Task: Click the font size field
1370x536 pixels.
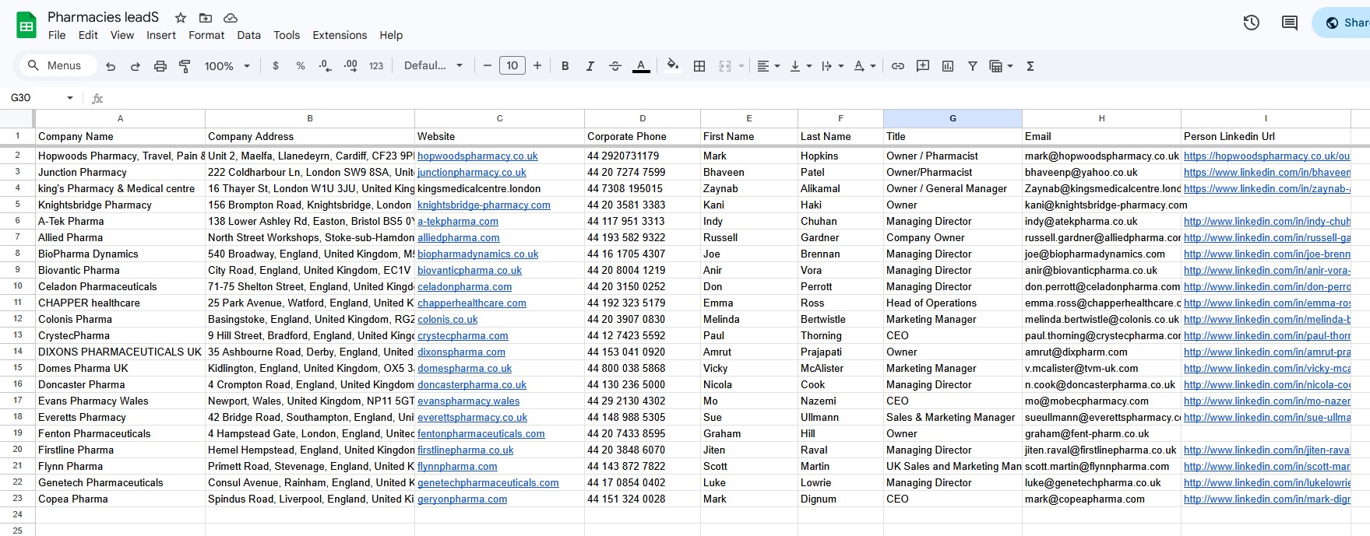Action: 512,66
